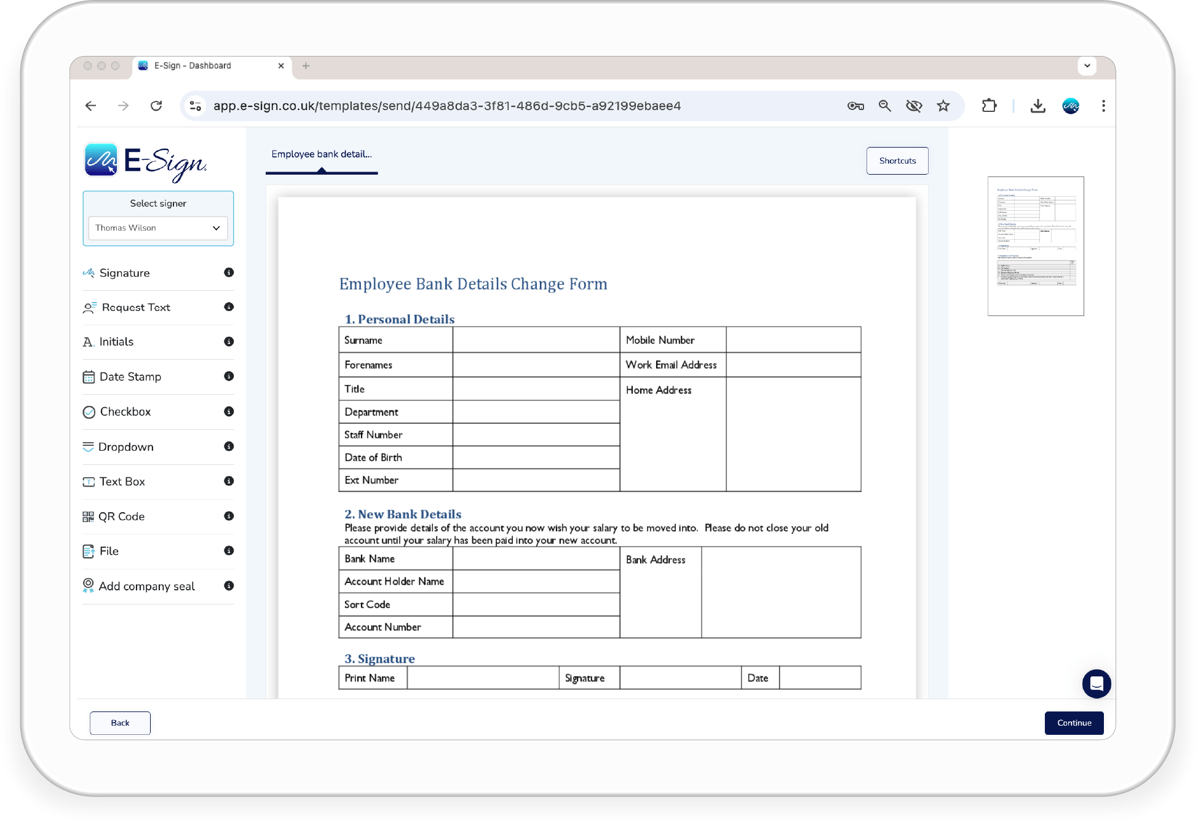The height and width of the screenshot is (824, 1198).
Task: Click the Mobile Number label
Action: click(660, 340)
